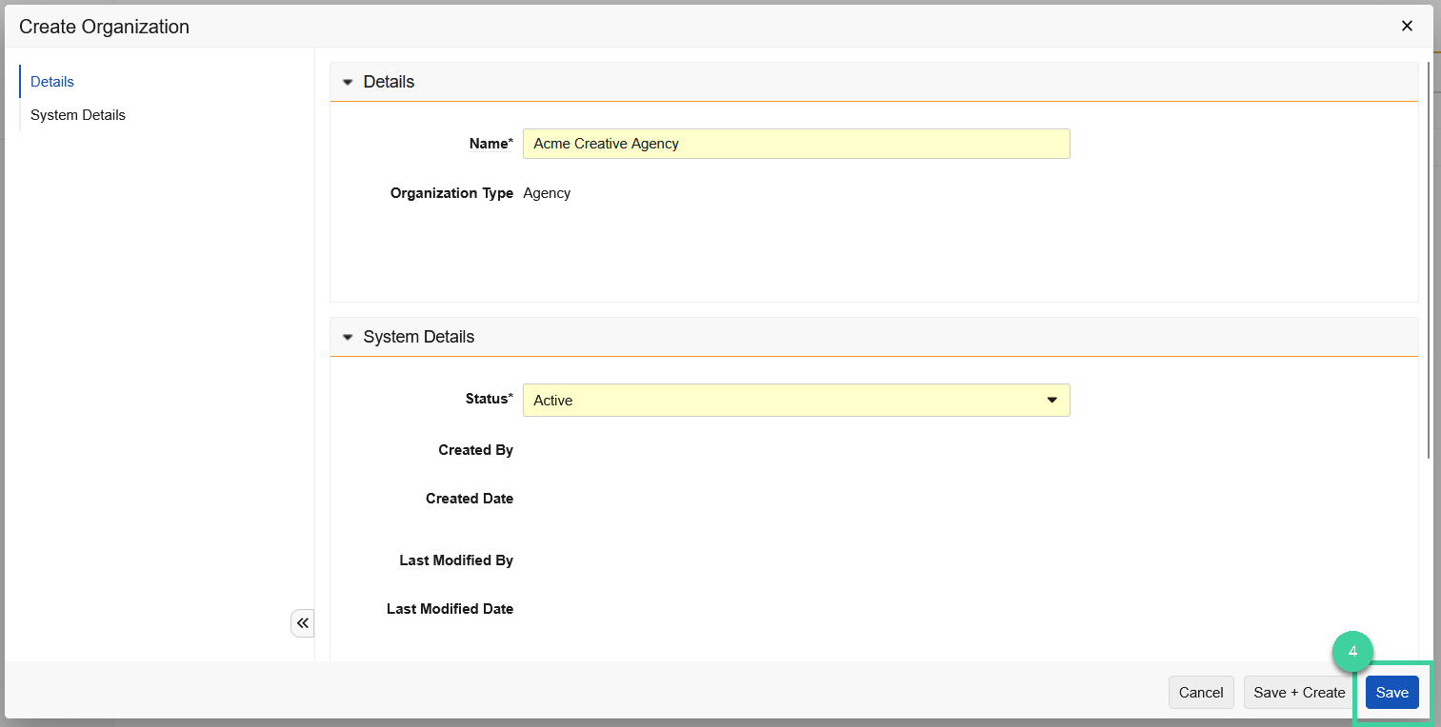This screenshot has height=727, width=1441.
Task: Cancel creating the organization
Action: 1201,692
